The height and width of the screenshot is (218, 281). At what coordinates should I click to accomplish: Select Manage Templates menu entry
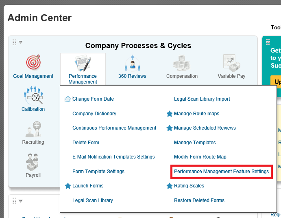point(195,143)
